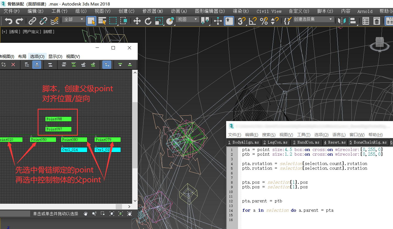Click the red X delete icon in Schematic View
Screen dimensions: 393x229
13,65
